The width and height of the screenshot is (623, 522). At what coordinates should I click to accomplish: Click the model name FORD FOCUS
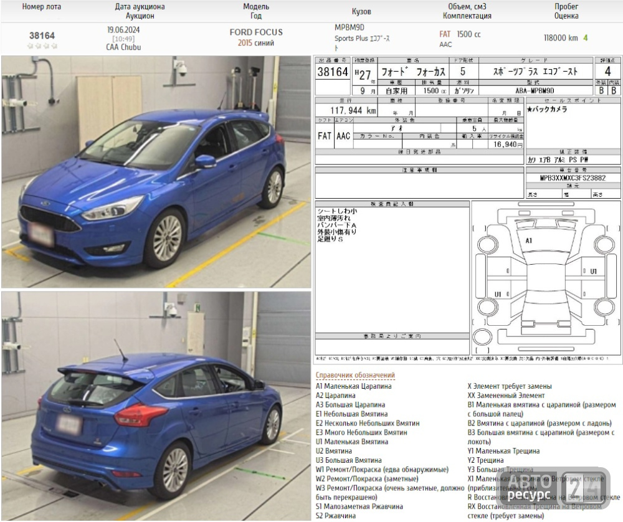[x=256, y=32]
